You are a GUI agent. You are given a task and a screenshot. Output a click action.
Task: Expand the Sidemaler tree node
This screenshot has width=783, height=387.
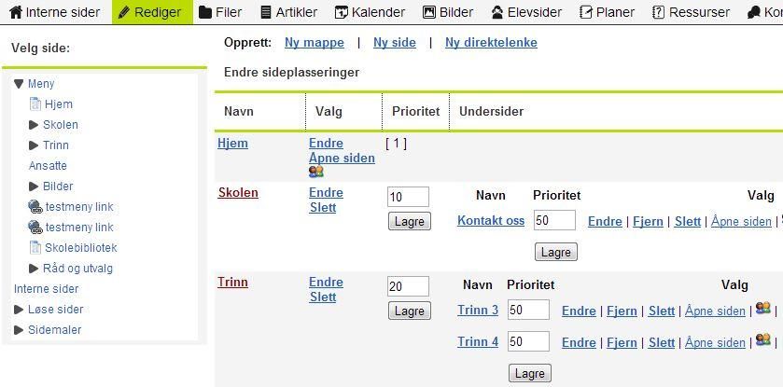pyautogui.click(x=19, y=329)
